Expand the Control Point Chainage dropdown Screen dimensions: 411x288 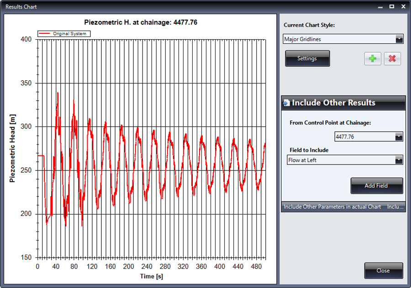tap(399, 137)
